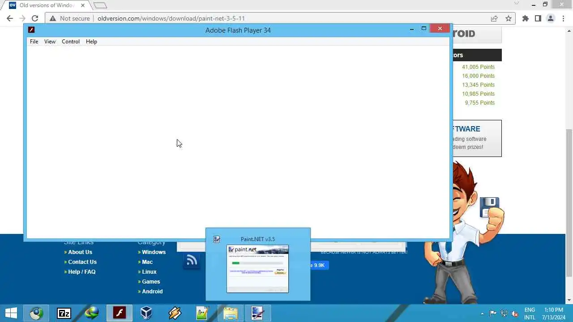The image size is (573, 322).
Task: Open the network tray icon
Action: pos(504,314)
